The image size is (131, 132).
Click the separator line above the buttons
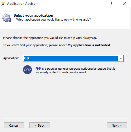(65, 118)
